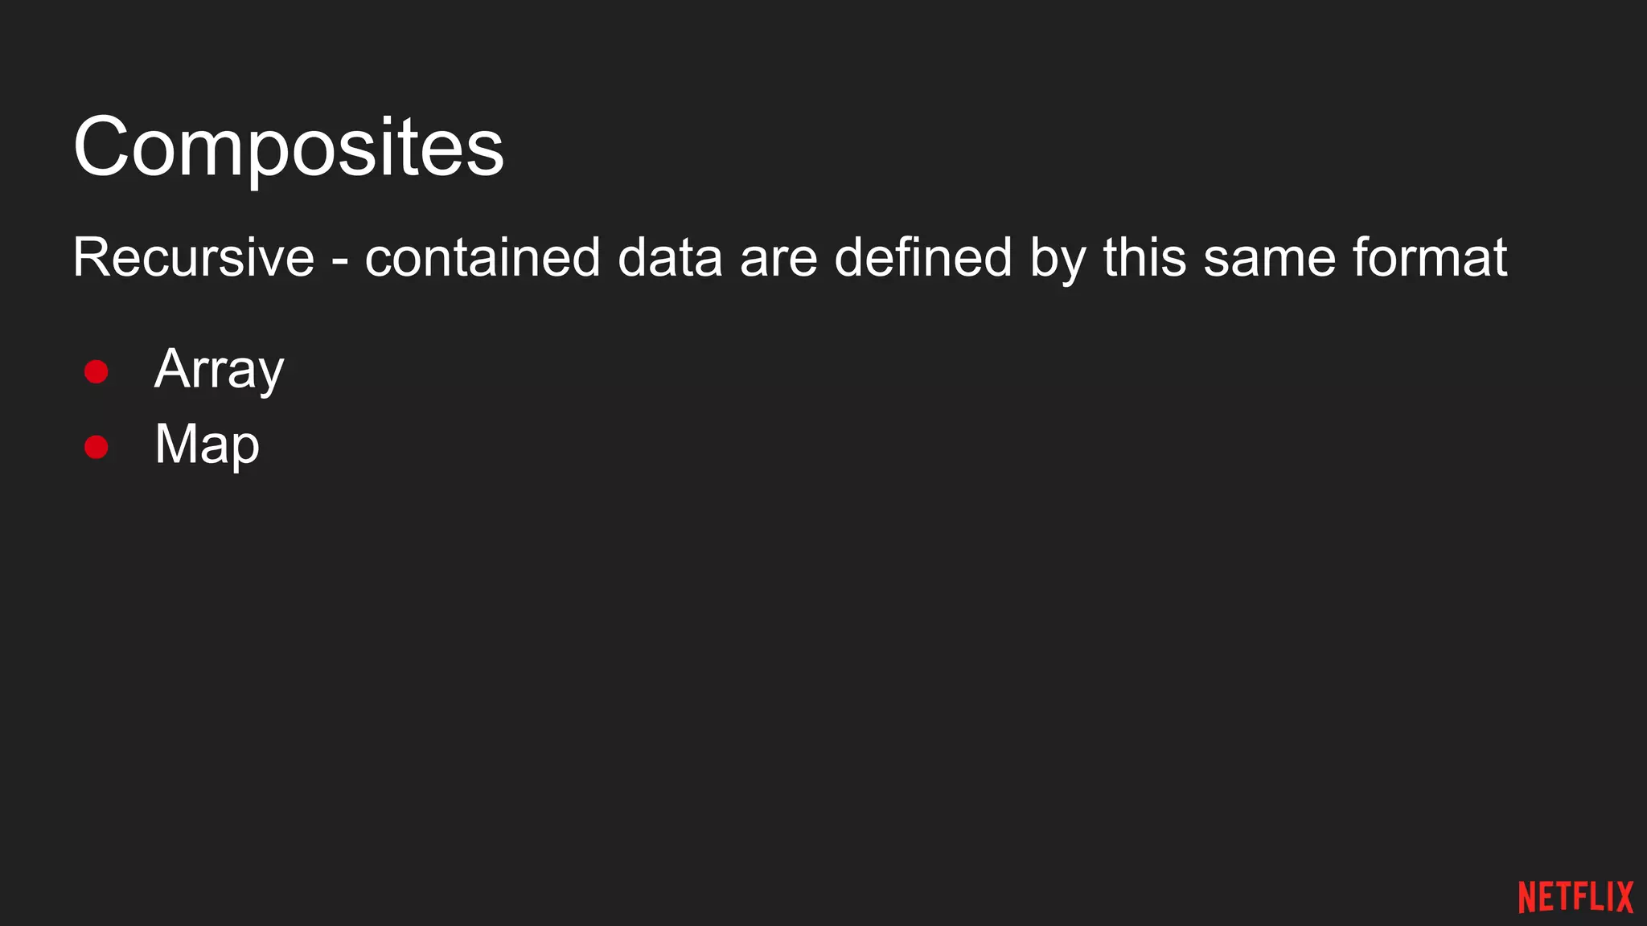Click the word format in the subtitle
This screenshot has width=1647, height=926.
point(1429,258)
